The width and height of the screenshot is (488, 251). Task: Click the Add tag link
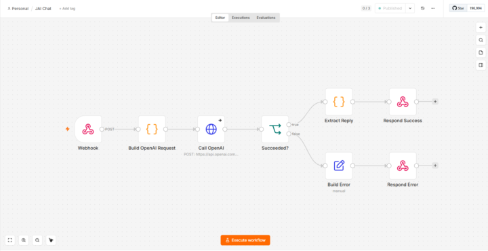click(67, 9)
